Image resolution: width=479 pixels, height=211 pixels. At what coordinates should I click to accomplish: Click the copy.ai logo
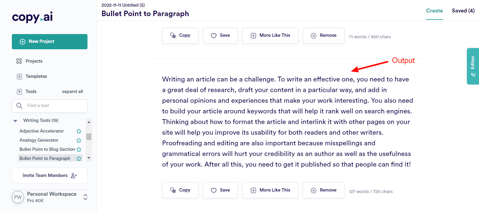pos(33,17)
